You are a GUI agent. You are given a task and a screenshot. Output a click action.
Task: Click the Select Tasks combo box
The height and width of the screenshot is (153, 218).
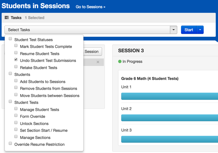[x=87, y=30]
